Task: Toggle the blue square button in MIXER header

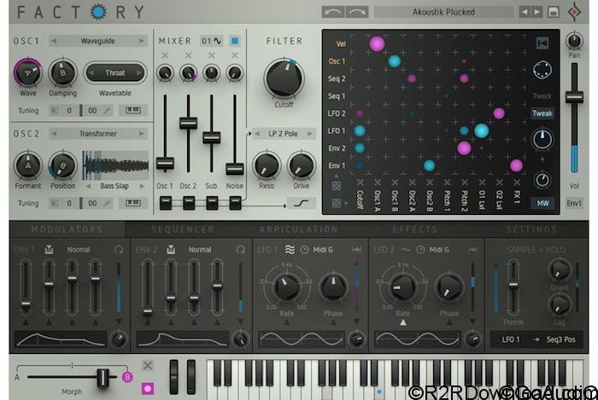Action: coord(235,41)
